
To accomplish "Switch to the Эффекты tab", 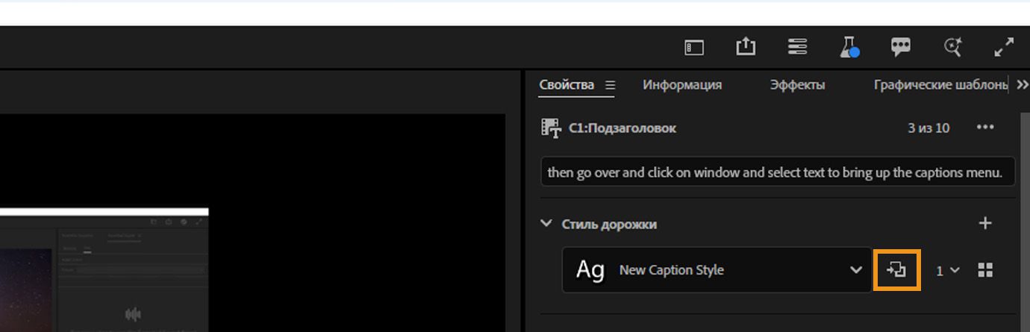I will (797, 85).
